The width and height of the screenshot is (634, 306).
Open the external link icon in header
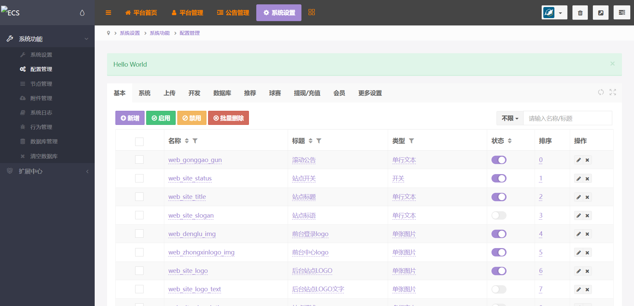coord(601,13)
